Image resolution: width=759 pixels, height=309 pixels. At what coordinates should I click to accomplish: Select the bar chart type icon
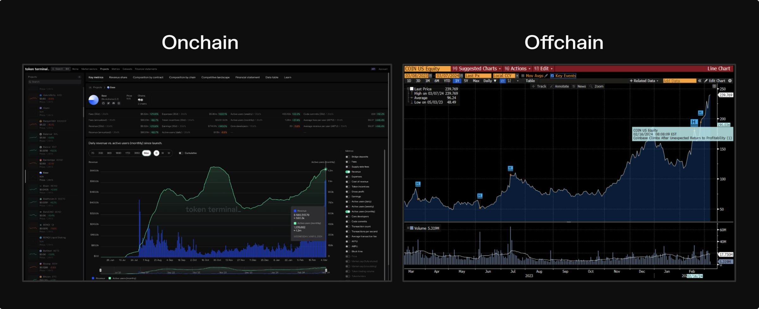pyautogui.click(x=509, y=81)
